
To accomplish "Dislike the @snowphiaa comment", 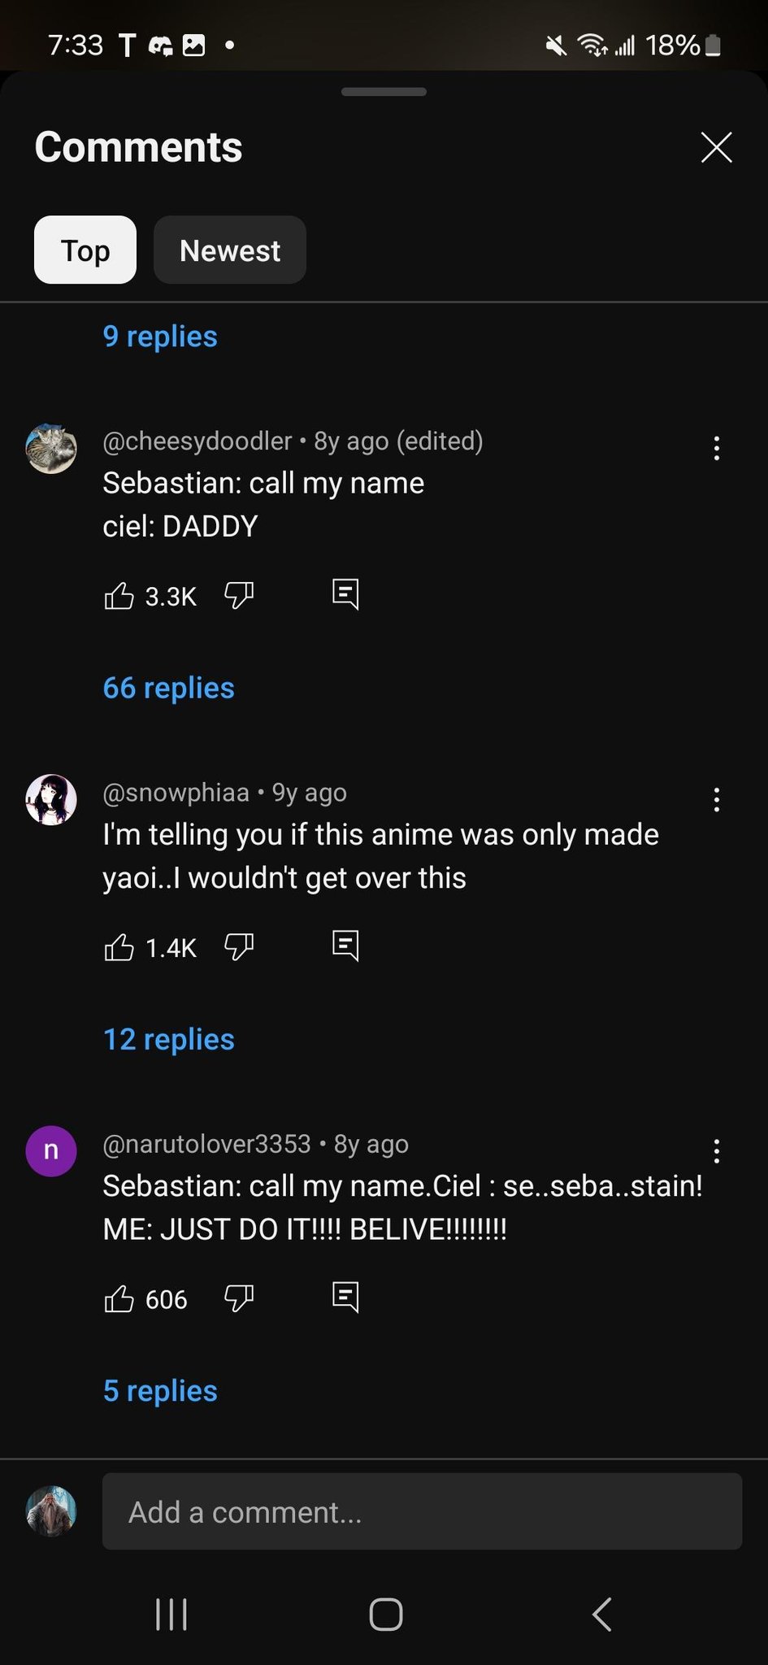I will coord(239,947).
